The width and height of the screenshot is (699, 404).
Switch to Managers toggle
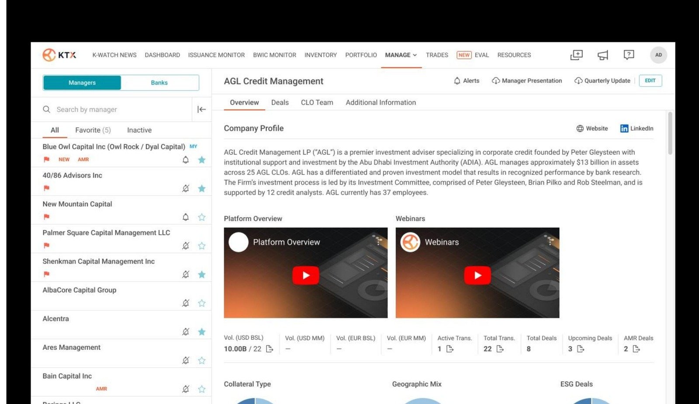tap(82, 82)
